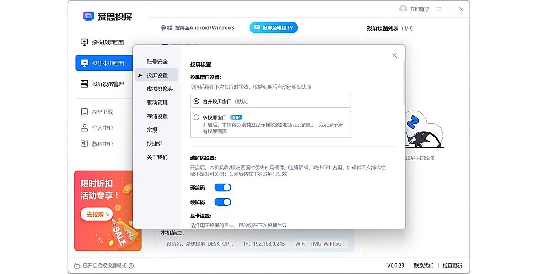Image resolution: width=549 pixels, height=274 pixels.
Task: Click 检查更新 in the status bar
Action: [x=452, y=265]
